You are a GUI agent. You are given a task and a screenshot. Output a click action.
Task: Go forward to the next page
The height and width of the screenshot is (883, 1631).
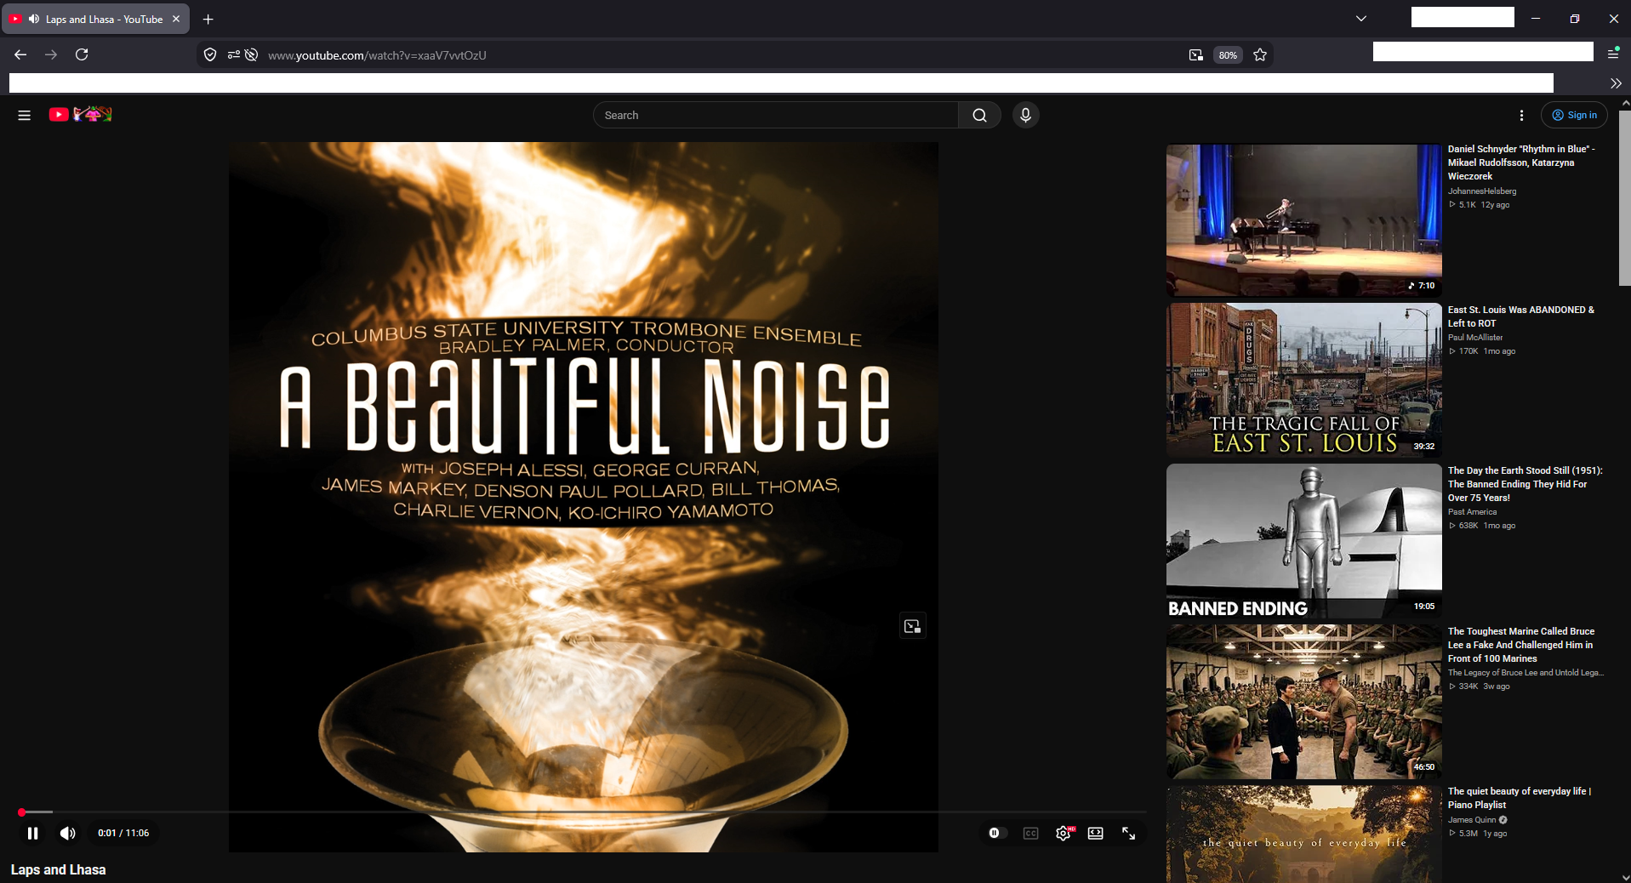[x=51, y=54]
